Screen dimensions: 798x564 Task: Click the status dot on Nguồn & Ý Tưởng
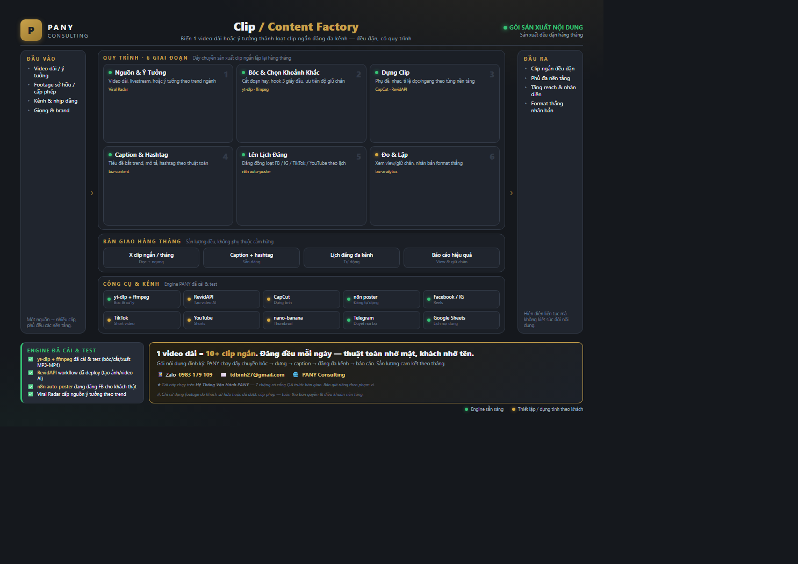110,73
